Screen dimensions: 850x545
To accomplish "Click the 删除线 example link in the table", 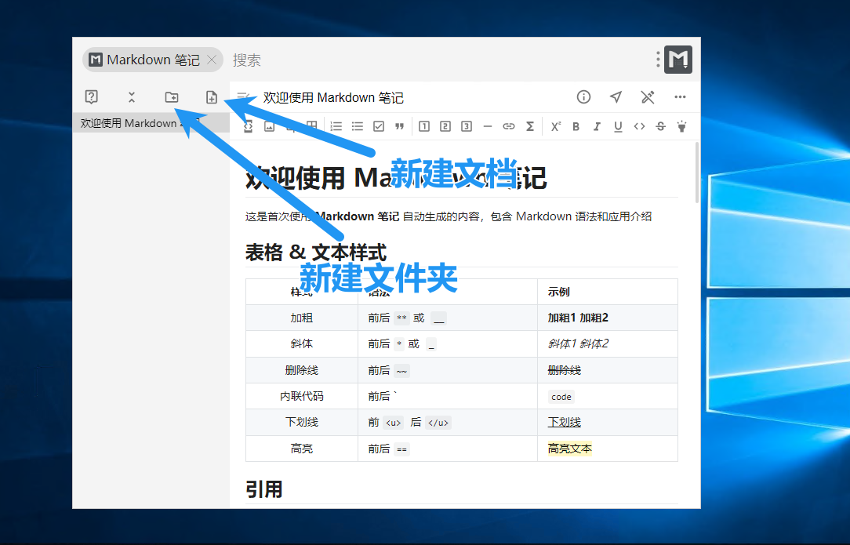I will pos(564,370).
